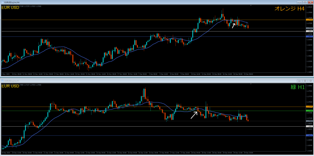Click the chart shift triangle on the H1 chart
The width and height of the screenshot is (314, 156).
[x=251, y=84]
